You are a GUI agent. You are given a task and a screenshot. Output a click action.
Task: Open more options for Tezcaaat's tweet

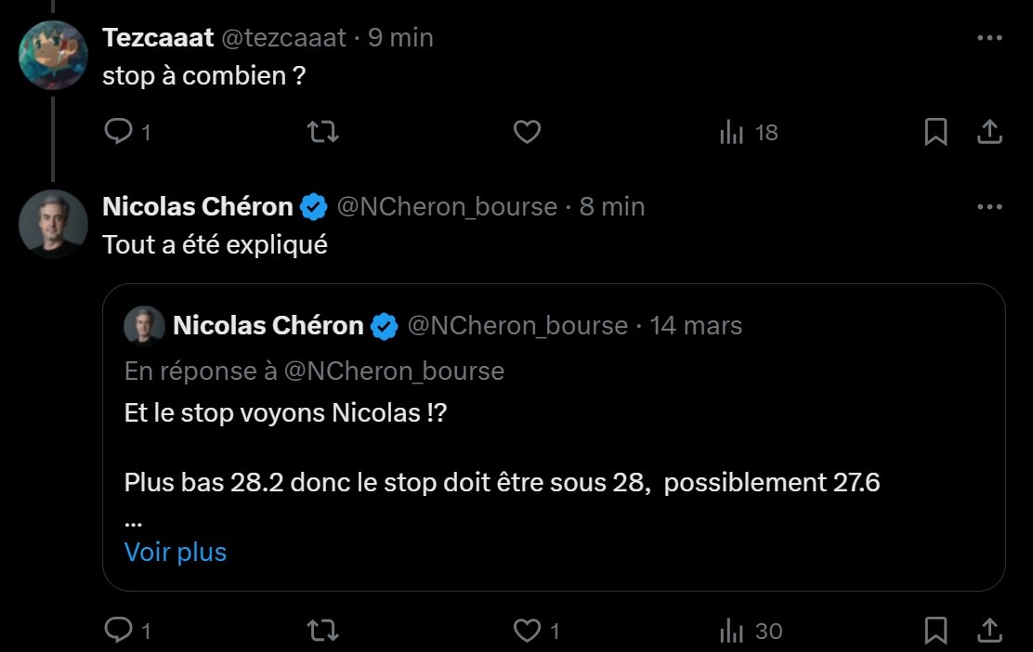[x=990, y=38]
